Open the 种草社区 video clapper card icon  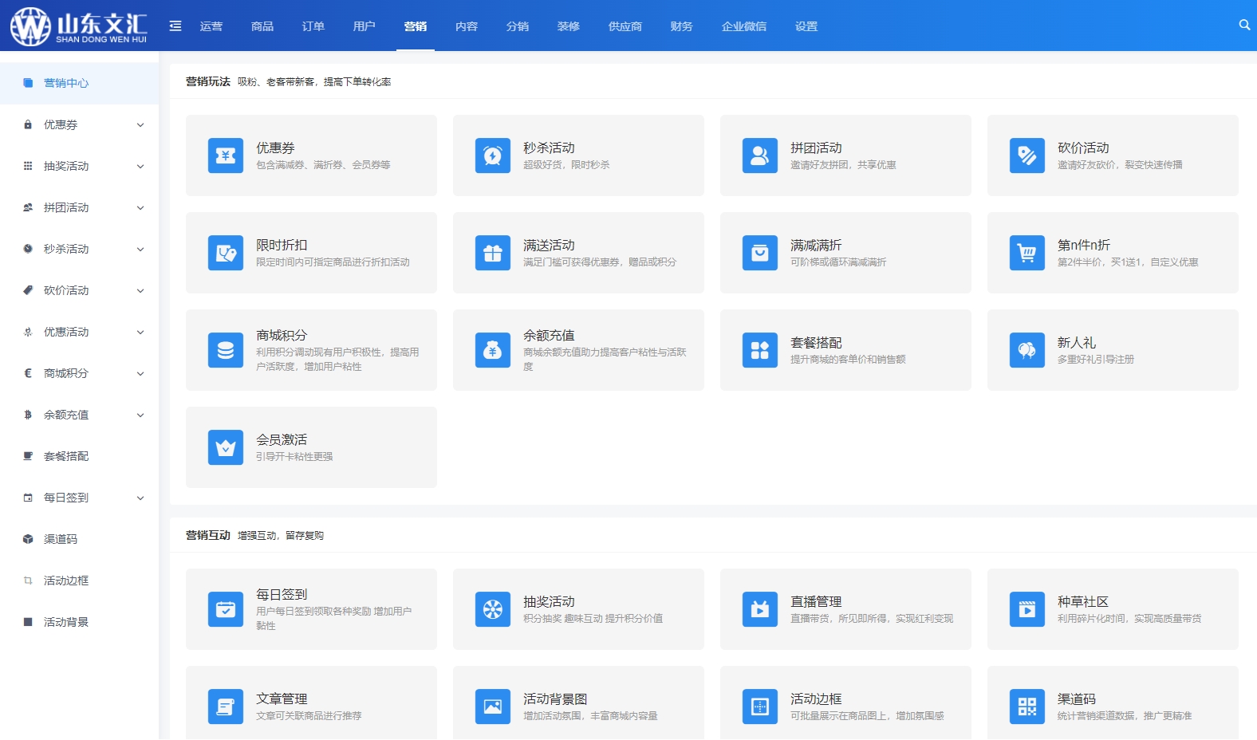click(x=1027, y=609)
